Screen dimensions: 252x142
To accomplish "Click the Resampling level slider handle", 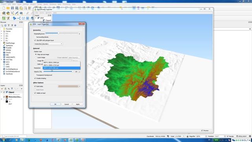I will point(59,33).
